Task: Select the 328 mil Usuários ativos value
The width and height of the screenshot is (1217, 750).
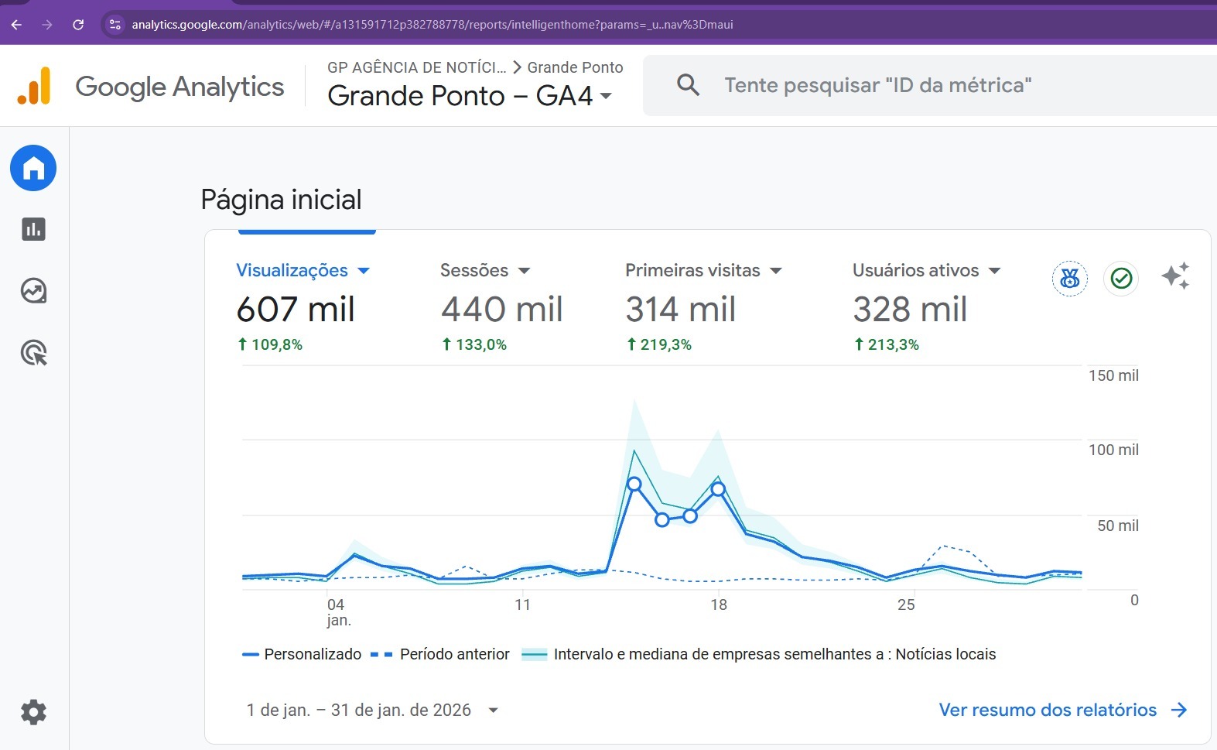Action: pos(910,310)
